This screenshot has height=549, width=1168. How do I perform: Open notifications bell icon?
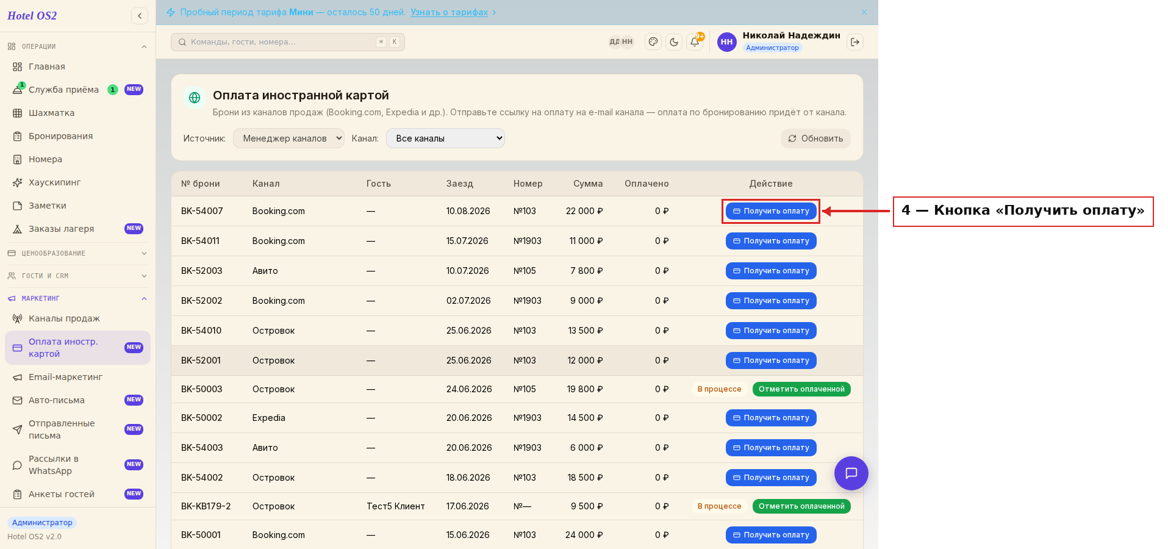click(695, 42)
